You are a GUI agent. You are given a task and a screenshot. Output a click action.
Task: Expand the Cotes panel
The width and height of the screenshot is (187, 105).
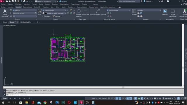[56, 19]
